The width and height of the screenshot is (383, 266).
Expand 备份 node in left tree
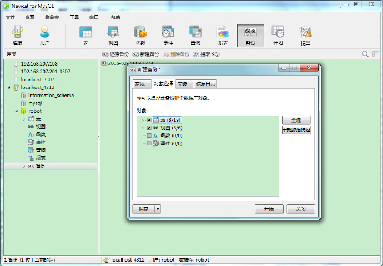pos(24,166)
